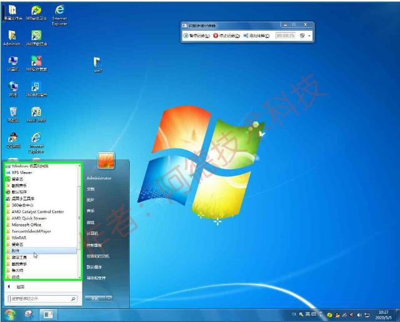Expand the Microsoft Office folder
The image size is (400, 322).
pos(41,225)
